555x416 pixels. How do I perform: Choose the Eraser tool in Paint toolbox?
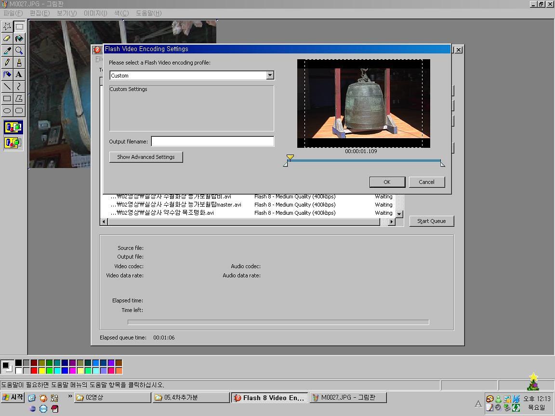click(7, 39)
